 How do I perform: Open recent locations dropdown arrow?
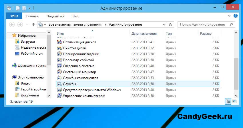pyautogui.click(x=27, y=24)
